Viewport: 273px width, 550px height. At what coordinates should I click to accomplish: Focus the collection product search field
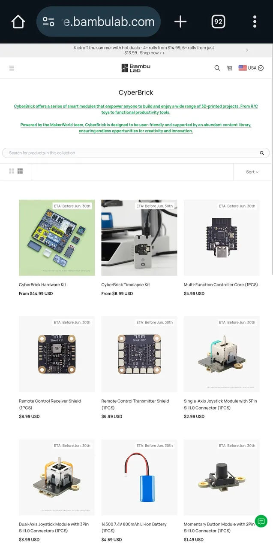coord(136,153)
